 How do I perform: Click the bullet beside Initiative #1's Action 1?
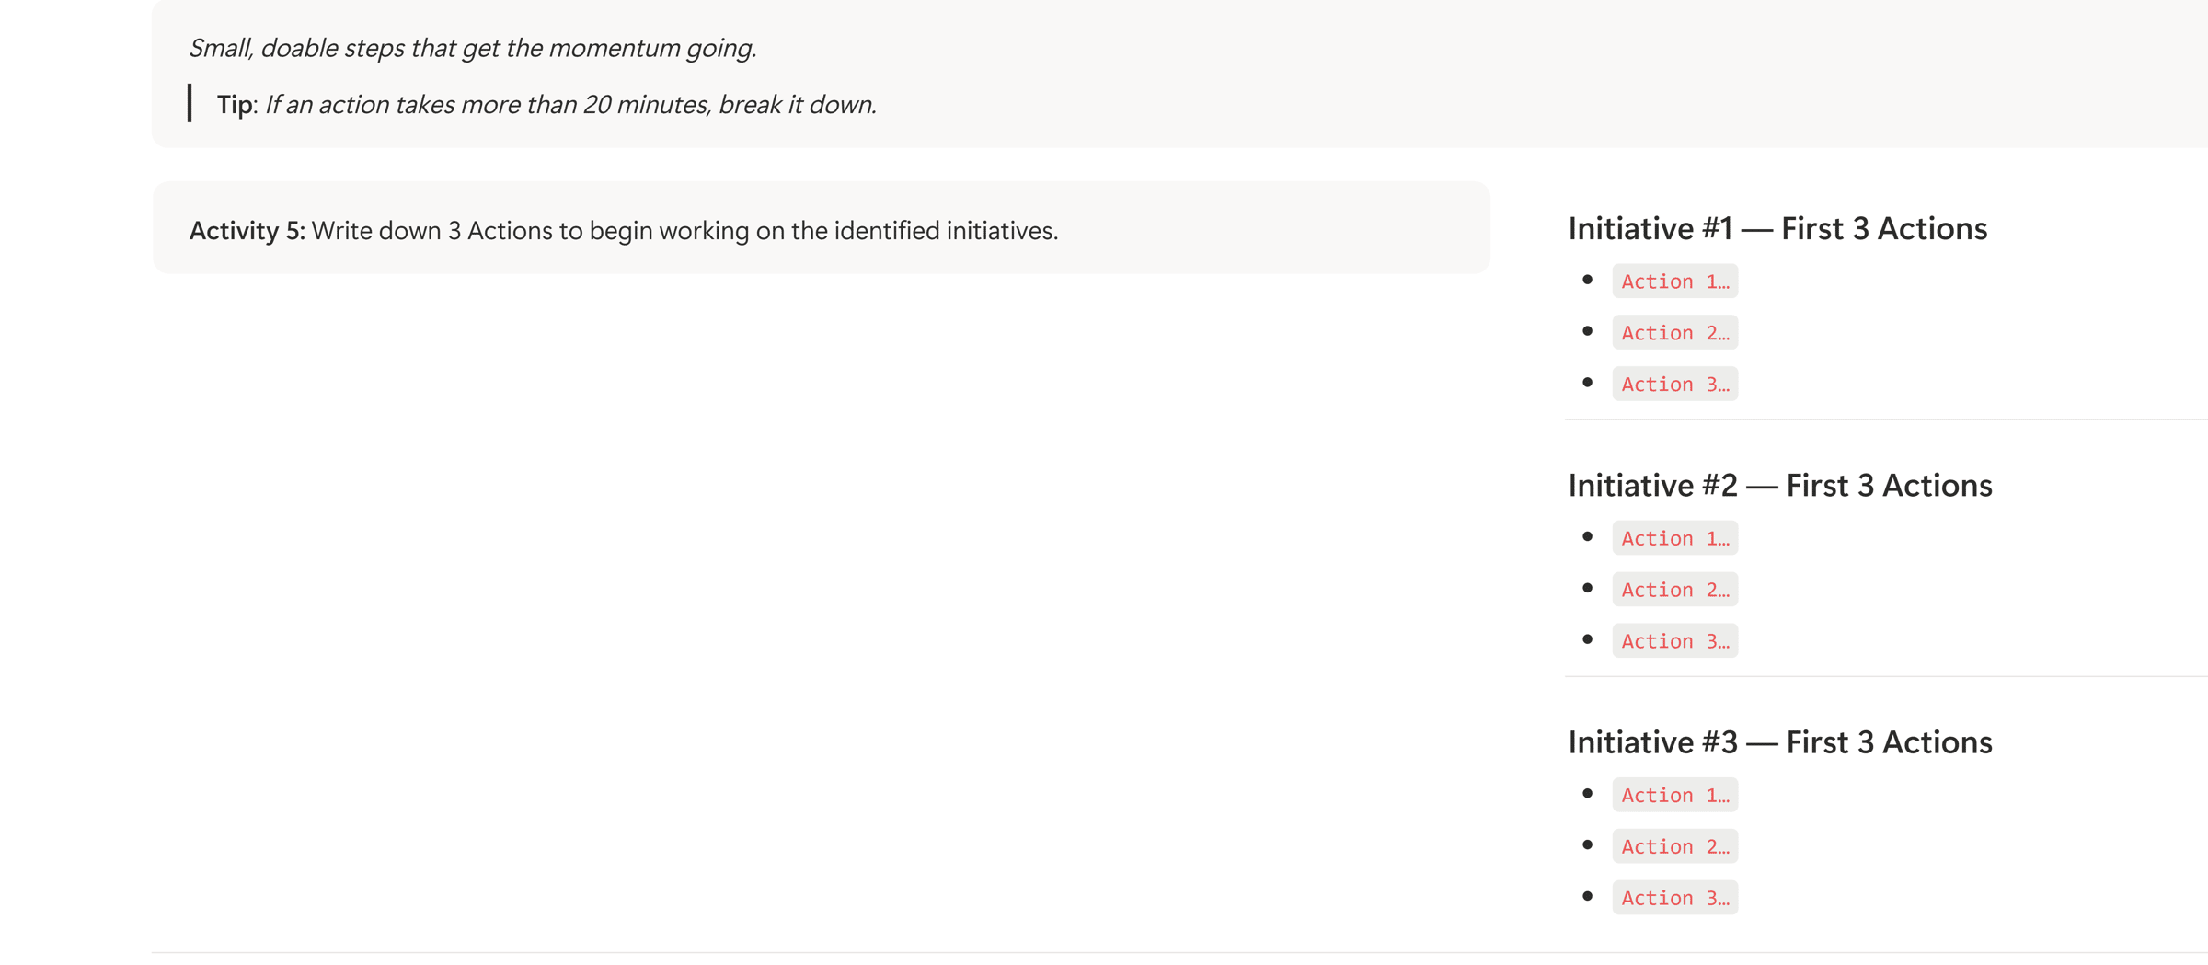click(x=1587, y=280)
